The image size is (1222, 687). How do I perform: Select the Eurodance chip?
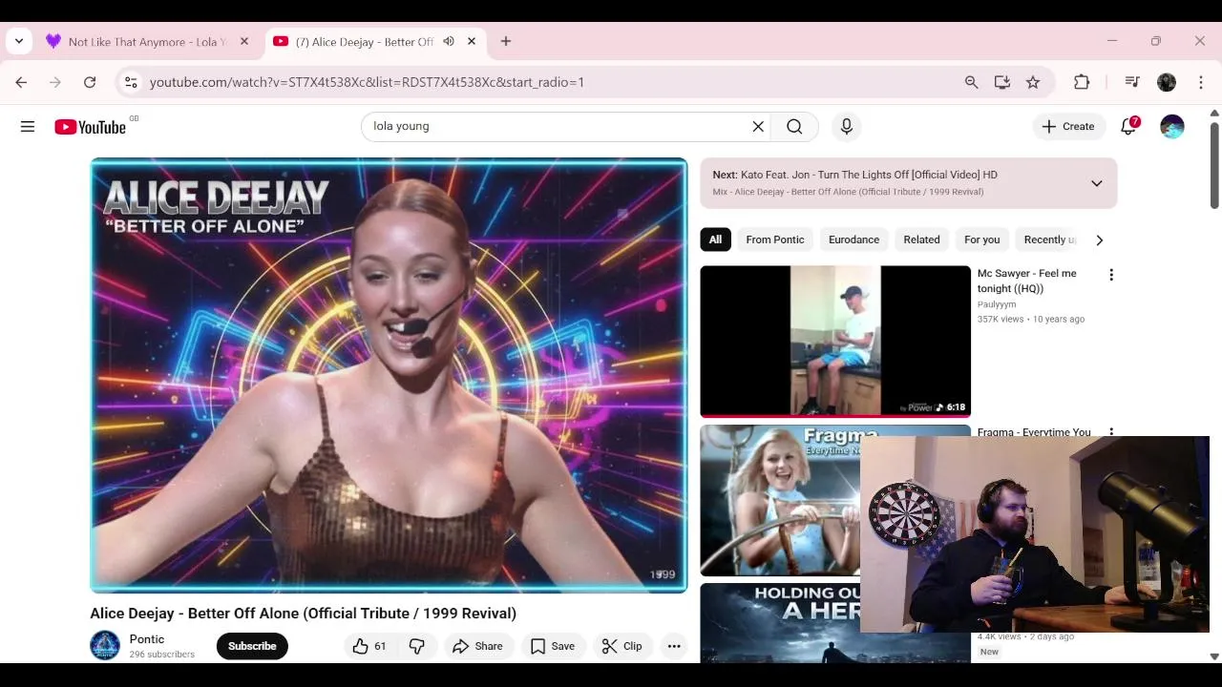point(853,239)
